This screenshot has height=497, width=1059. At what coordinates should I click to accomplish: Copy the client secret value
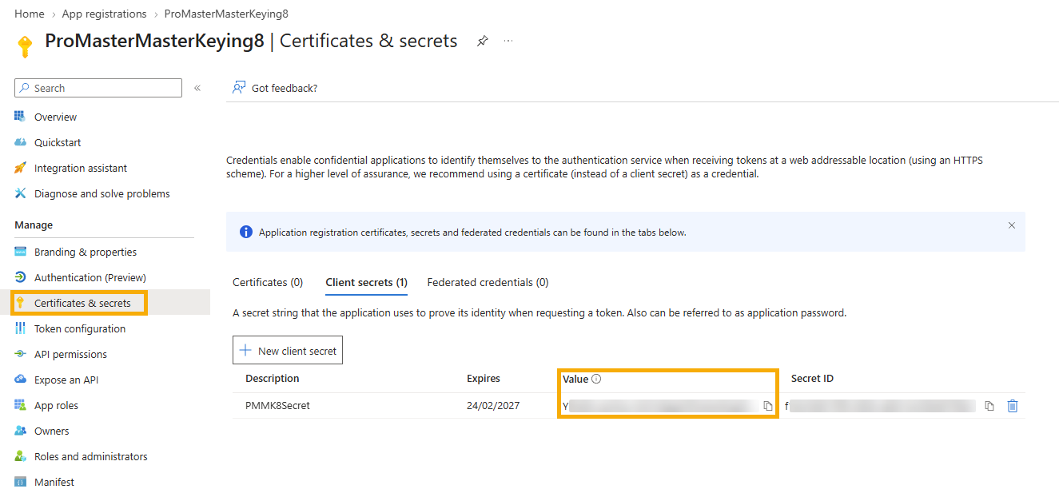[x=768, y=406]
